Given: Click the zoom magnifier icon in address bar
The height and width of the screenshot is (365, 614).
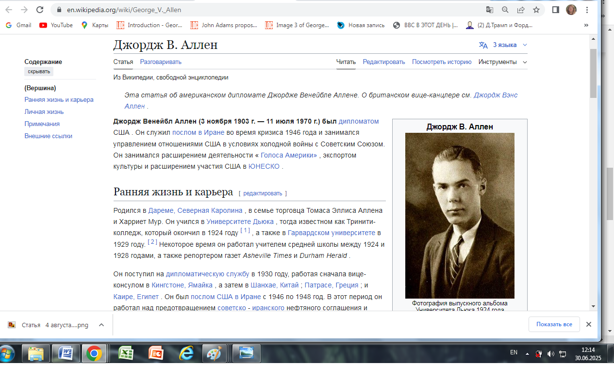Looking at the screenshot, I should click(505, 10).
